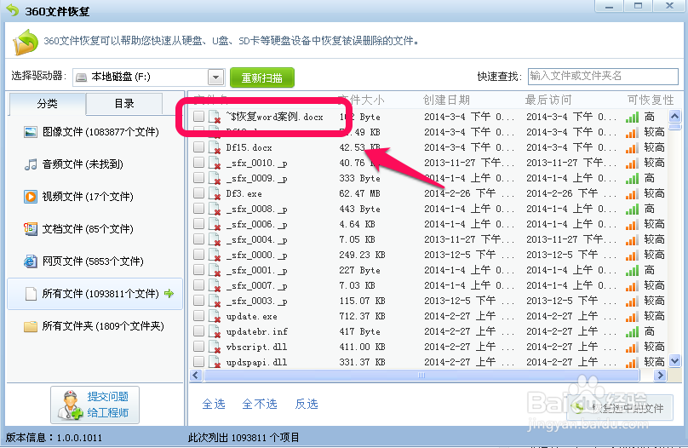Select file name _sfx_0007._p

(256, 286)
